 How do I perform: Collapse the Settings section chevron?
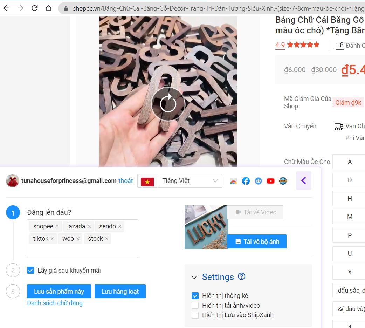pyautogui.click(x=194, y=278)
